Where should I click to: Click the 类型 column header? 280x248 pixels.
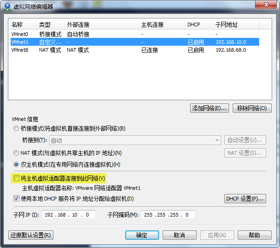pyautogui.click(x=51, y=24)
